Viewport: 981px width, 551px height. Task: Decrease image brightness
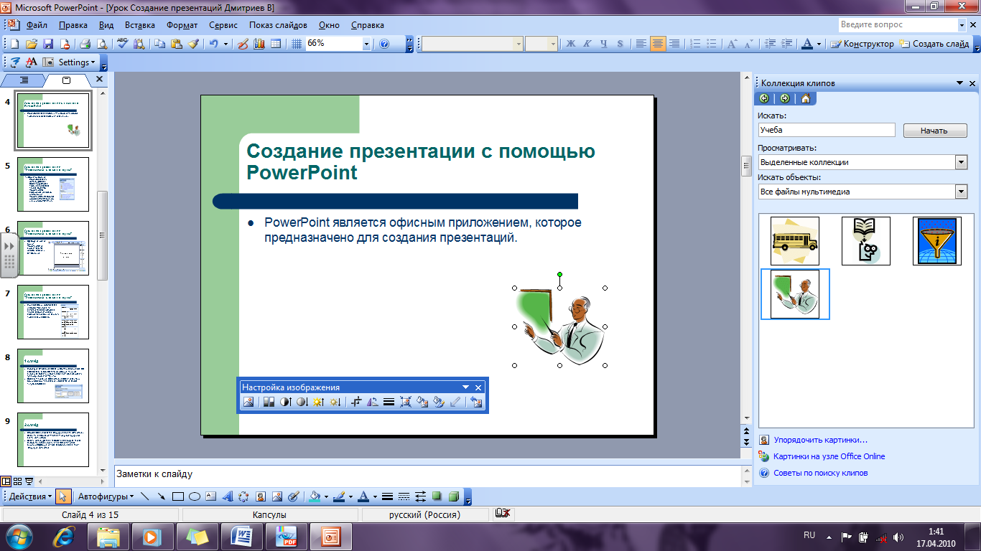pos(335,402)
